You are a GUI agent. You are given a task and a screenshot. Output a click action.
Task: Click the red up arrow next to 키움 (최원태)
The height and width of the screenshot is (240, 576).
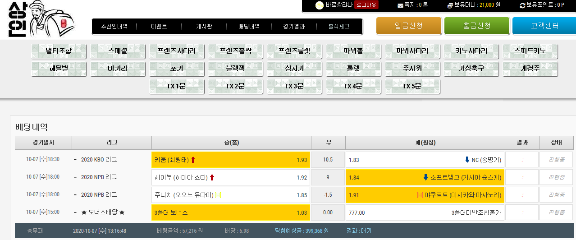pyautogui.click(x=193, y=160)
